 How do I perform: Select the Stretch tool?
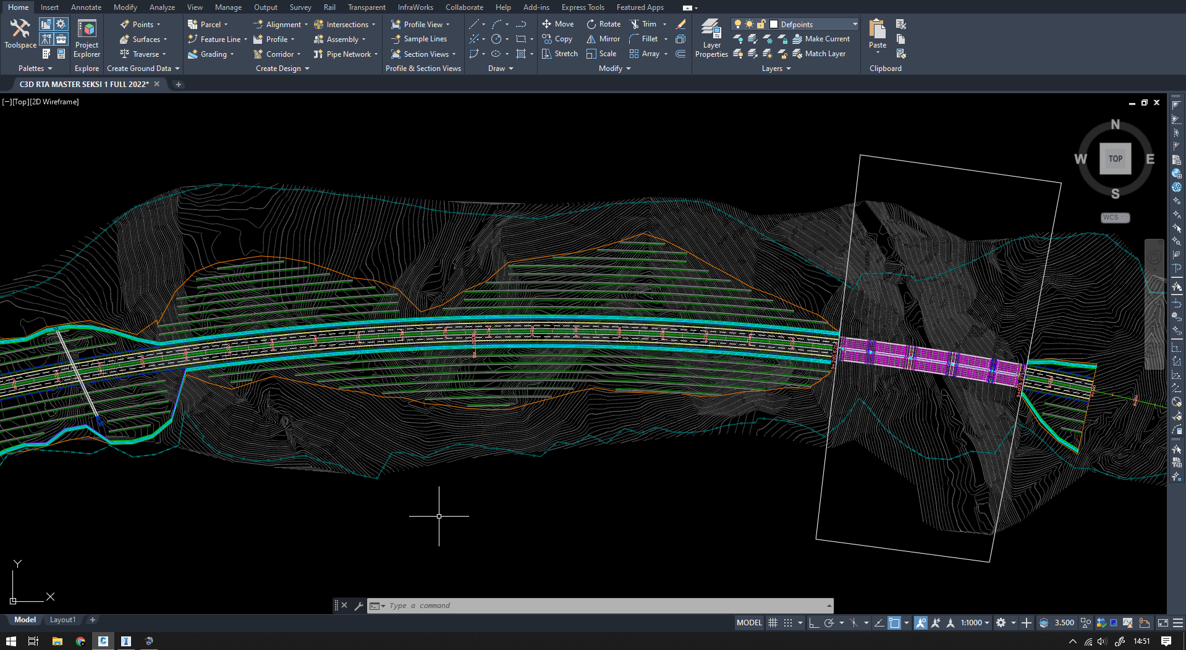pyautogui.click(x=559, y=53)
